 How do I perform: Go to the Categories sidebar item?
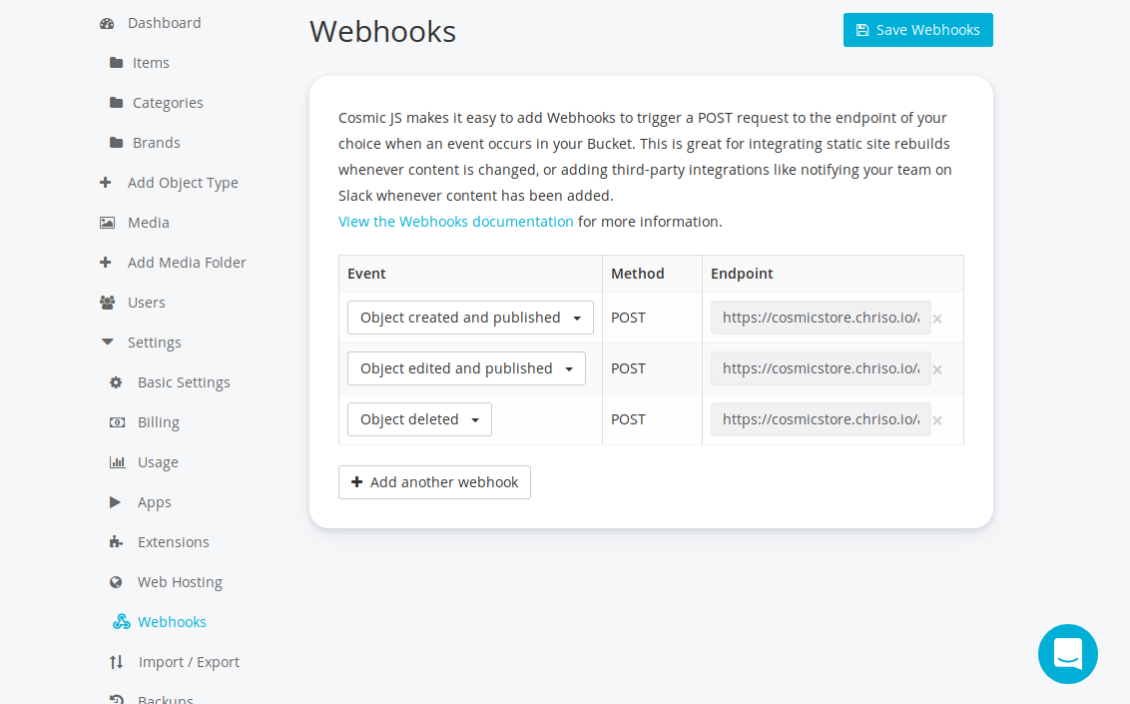tap(168, 103)
